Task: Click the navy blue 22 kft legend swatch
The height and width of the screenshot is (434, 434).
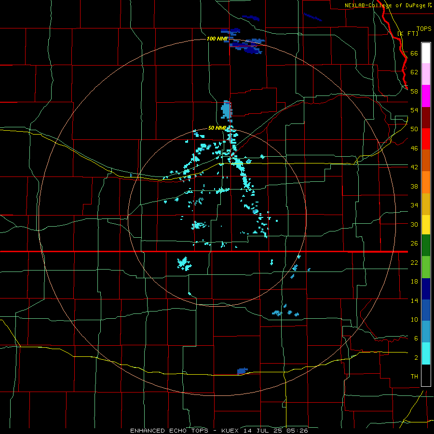Action: click(x=426, y=288)
